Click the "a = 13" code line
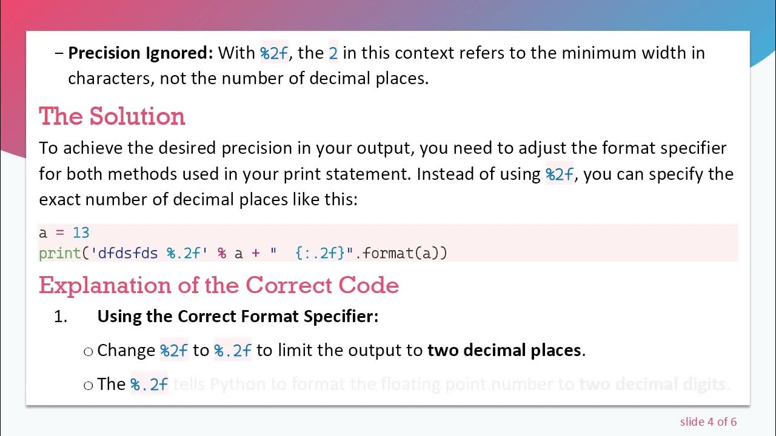This screenshot has width=776, height=436. [64, 233]
